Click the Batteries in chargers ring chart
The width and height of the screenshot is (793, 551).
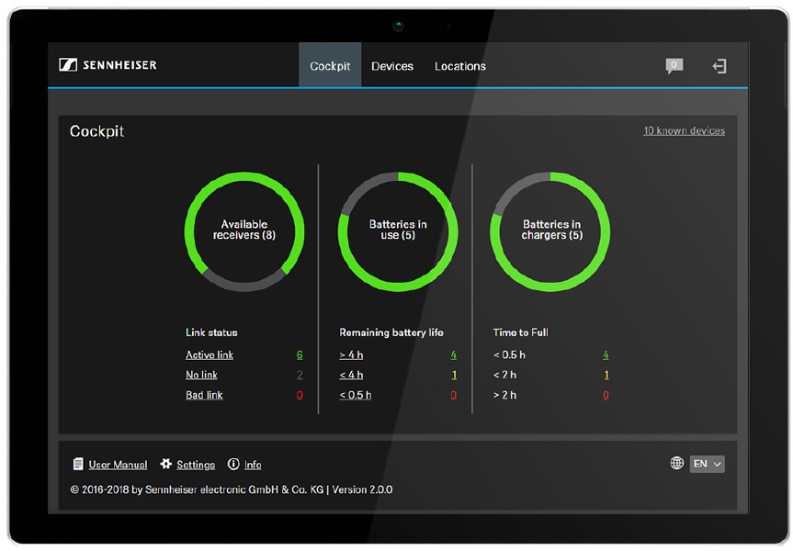point(551,230)
